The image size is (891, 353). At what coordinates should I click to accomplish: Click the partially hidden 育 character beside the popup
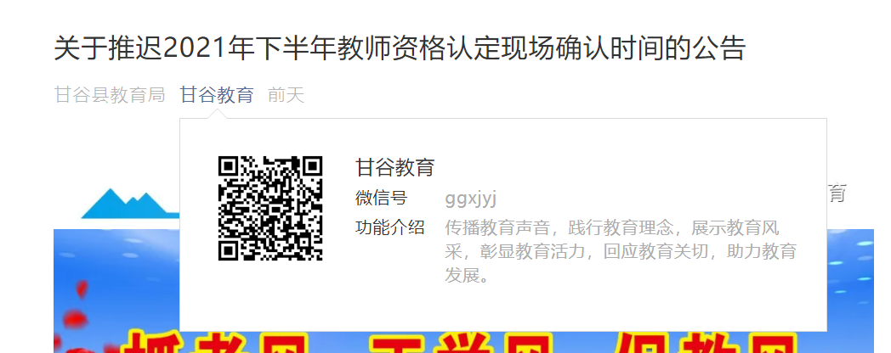837,193
